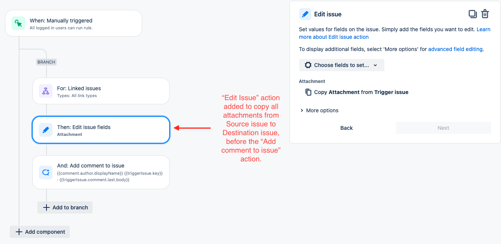This screenshot has height=244, width=501.
Task: Click the Back button
Action: click(346, 128)
